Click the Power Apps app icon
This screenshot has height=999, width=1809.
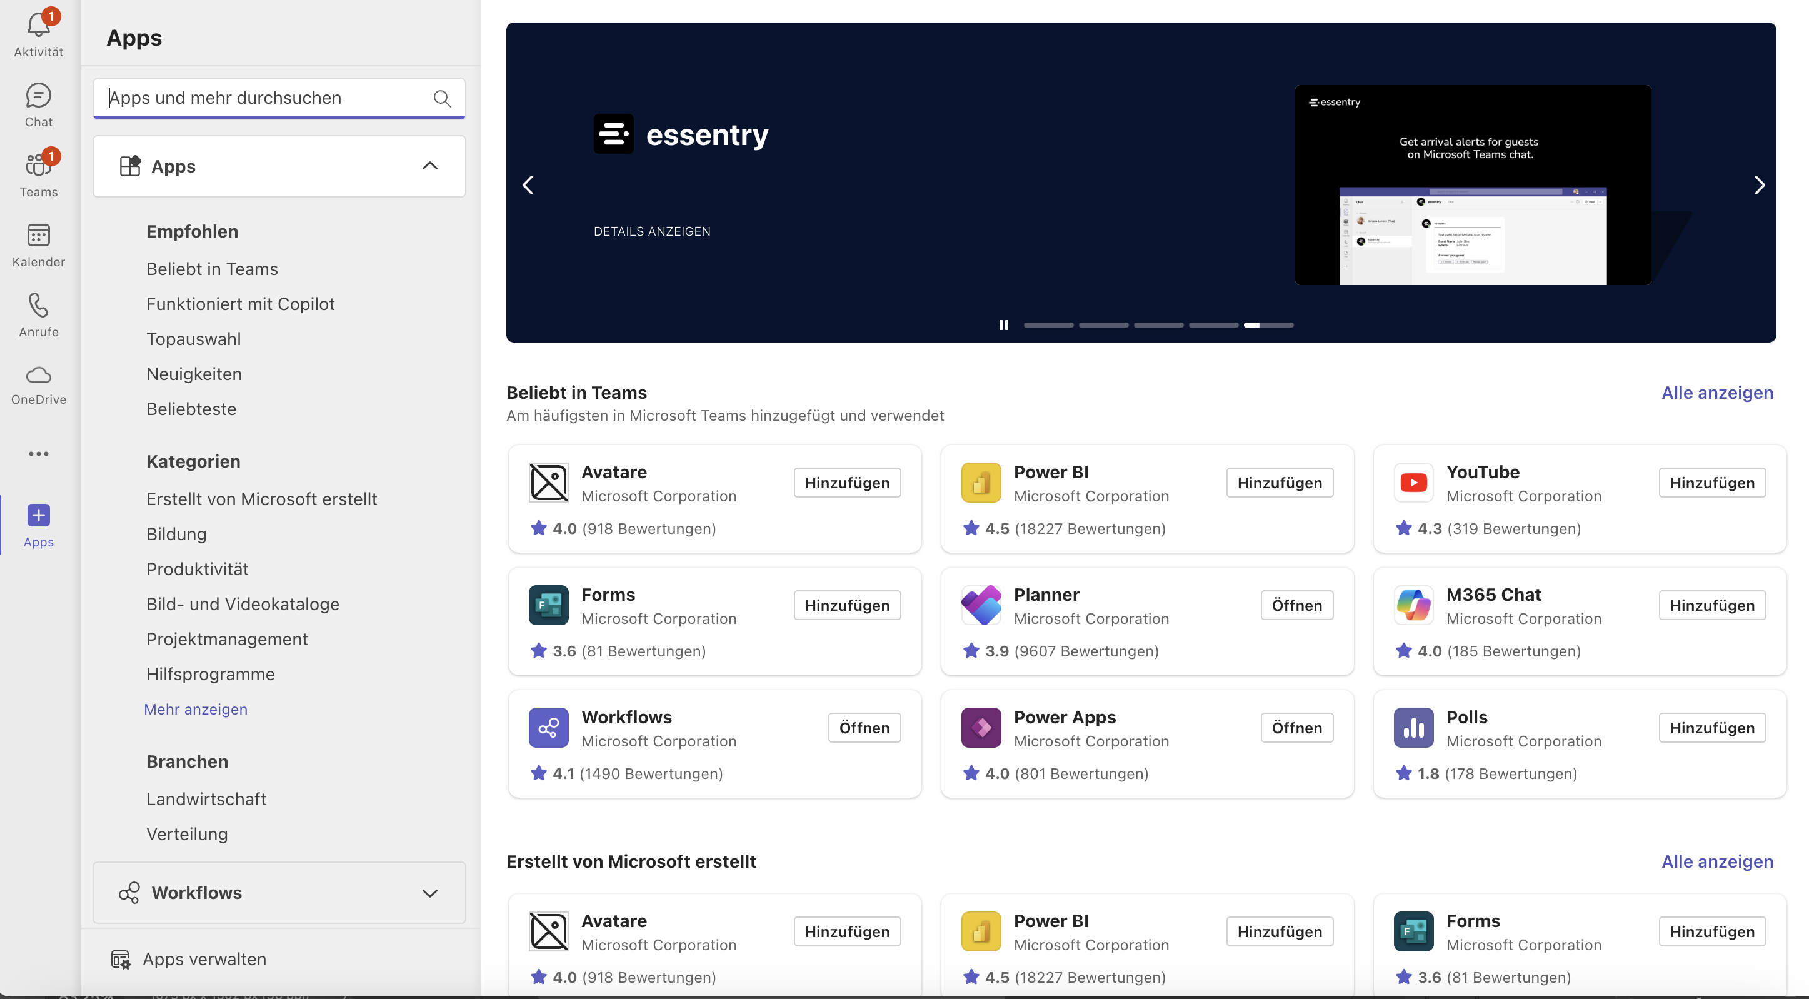981,728
